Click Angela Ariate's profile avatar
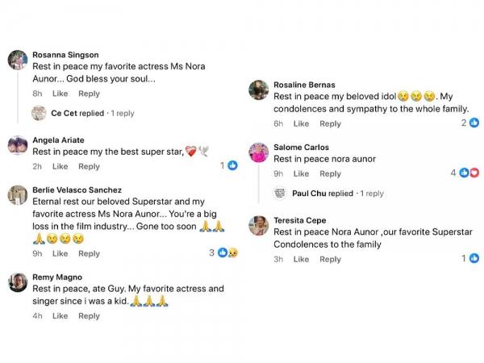This screenshot has height=363, width=484. click(x=17, y=145)
